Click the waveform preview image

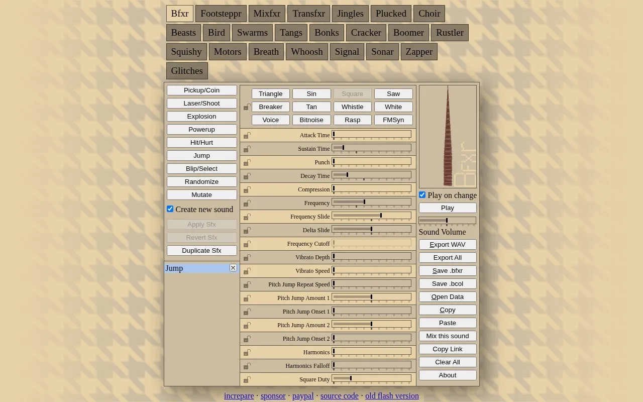[x=448, y=136]
